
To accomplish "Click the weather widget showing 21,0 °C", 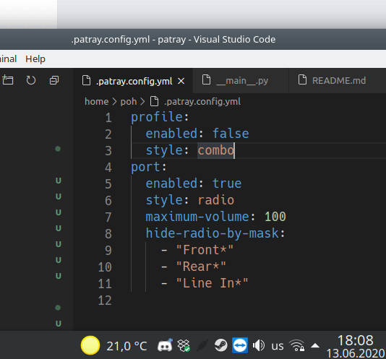I will coord(114,345).
